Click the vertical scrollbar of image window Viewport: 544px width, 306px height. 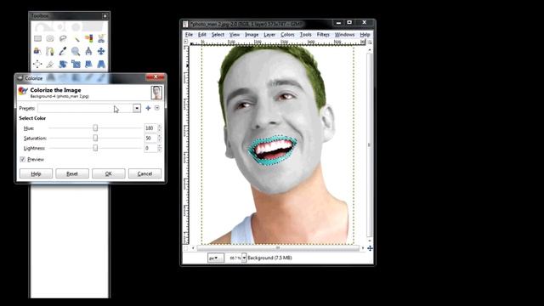coord(369,144)
